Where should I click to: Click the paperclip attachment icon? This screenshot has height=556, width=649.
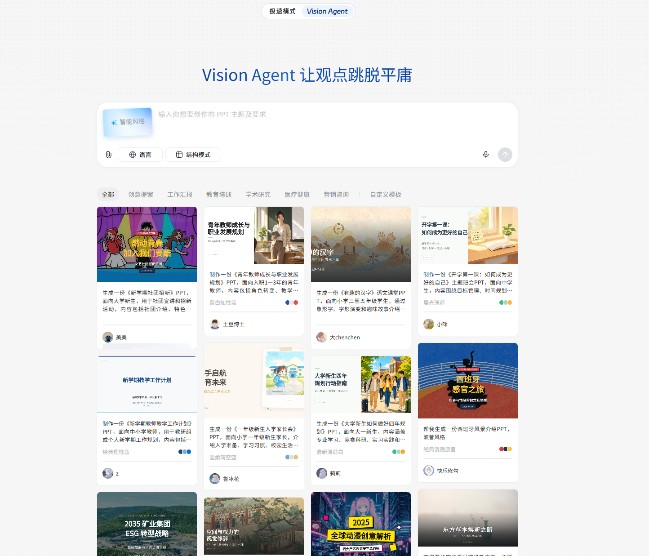(108, 155)
